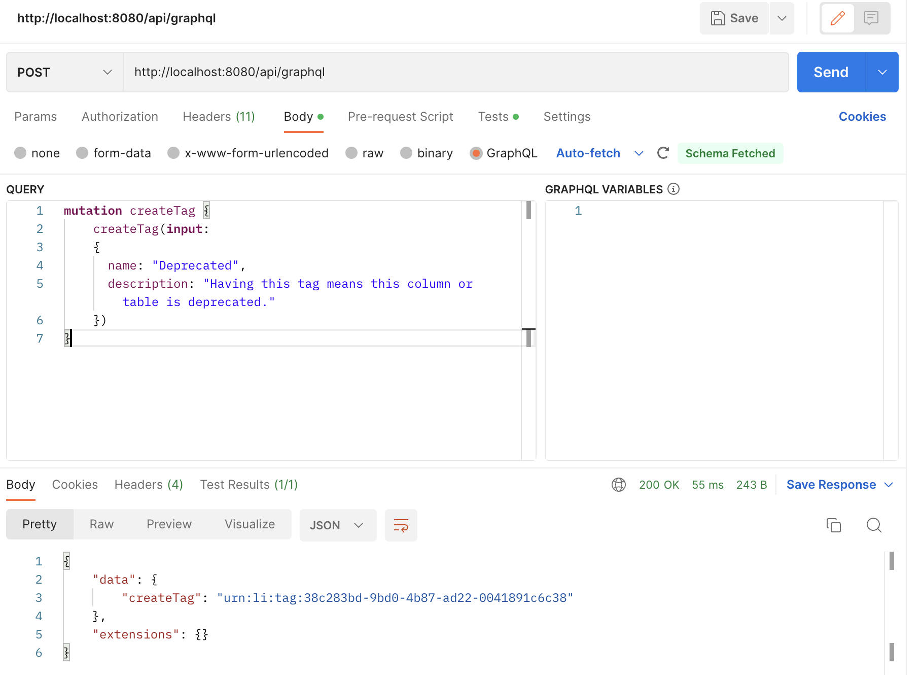Open the Cookies manager link

862,116
